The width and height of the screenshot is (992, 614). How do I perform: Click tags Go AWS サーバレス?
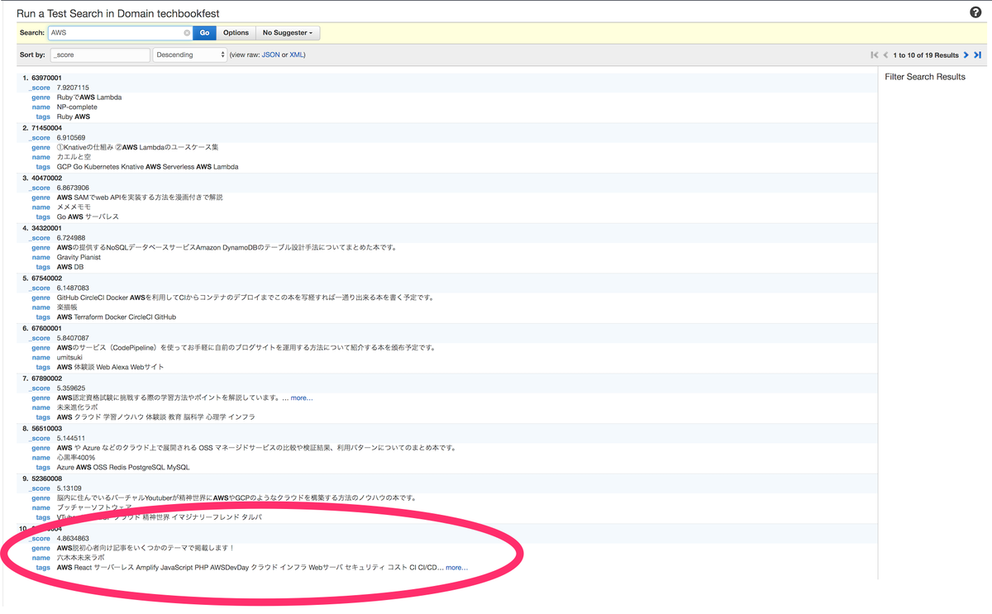click(88, 217)
